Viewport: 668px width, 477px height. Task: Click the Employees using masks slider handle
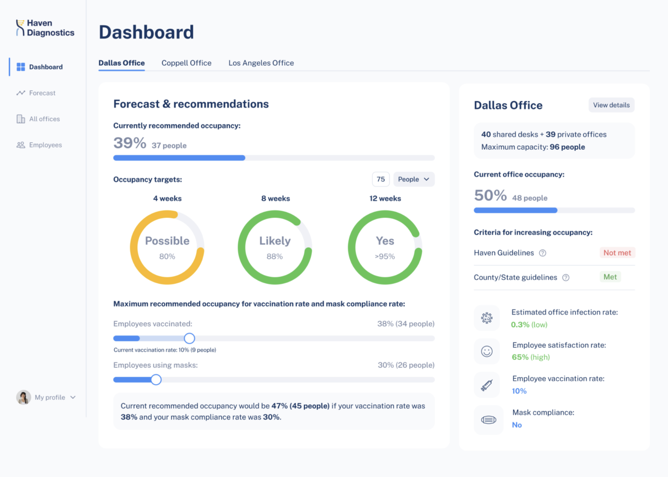(156, 380)
